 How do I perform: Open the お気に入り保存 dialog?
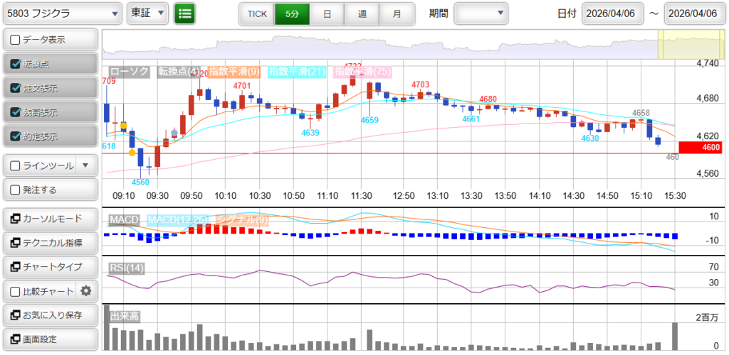(50, 315)
